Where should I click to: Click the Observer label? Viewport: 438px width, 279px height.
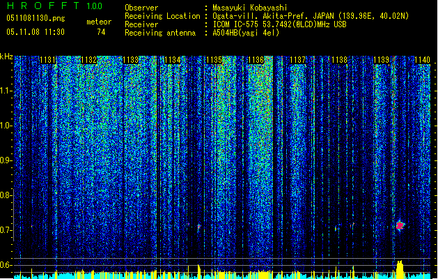(x=141, y=8)
